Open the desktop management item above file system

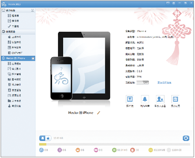(14, 95)
